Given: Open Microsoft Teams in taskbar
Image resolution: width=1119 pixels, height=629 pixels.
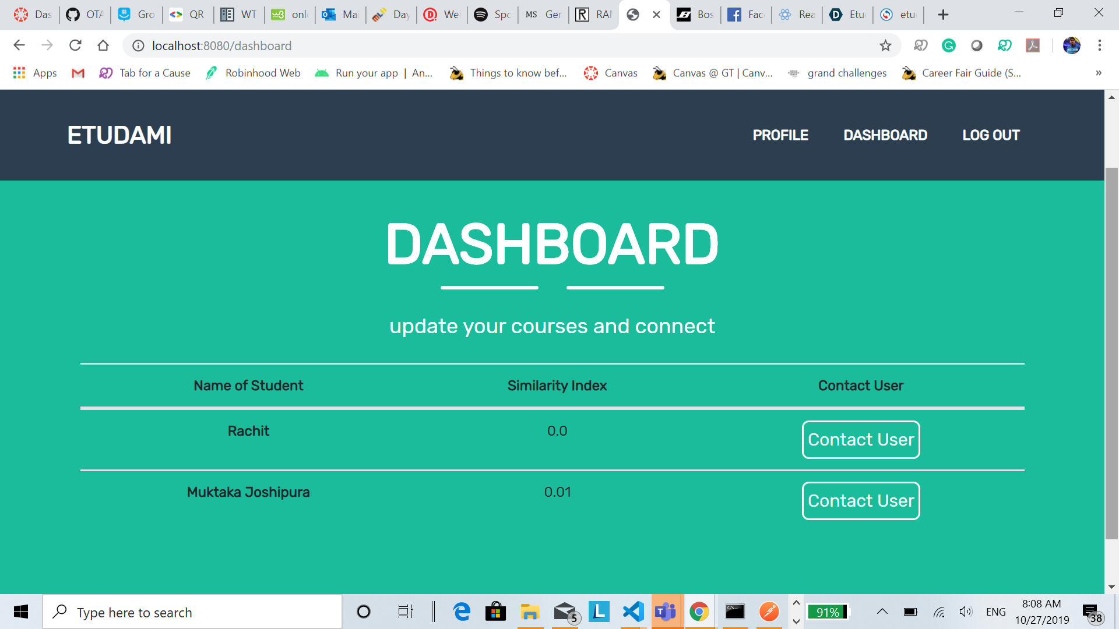Looking at the screenshot, I should (x=665, y=612).
